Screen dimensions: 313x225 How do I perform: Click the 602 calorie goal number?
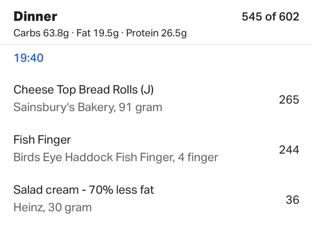point(289,16)
